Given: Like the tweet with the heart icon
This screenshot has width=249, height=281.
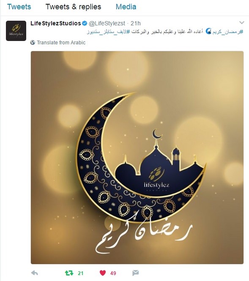Looking at the screenshot, I should tap(103, 273).
